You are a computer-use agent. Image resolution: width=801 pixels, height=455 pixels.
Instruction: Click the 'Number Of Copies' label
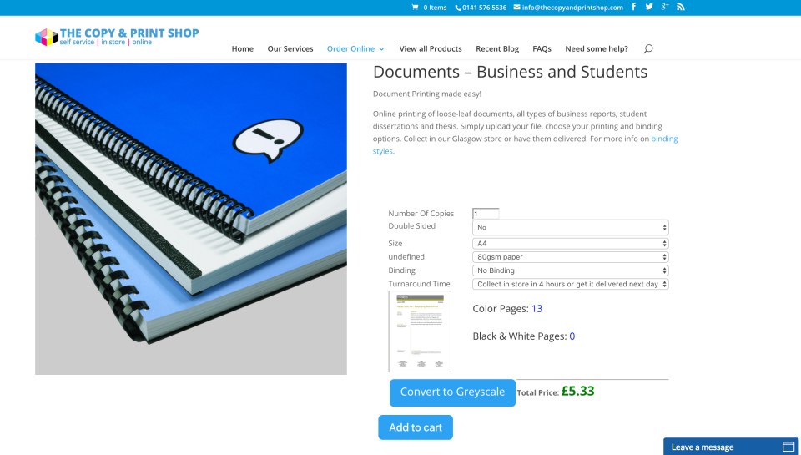(x=421, y=214)
